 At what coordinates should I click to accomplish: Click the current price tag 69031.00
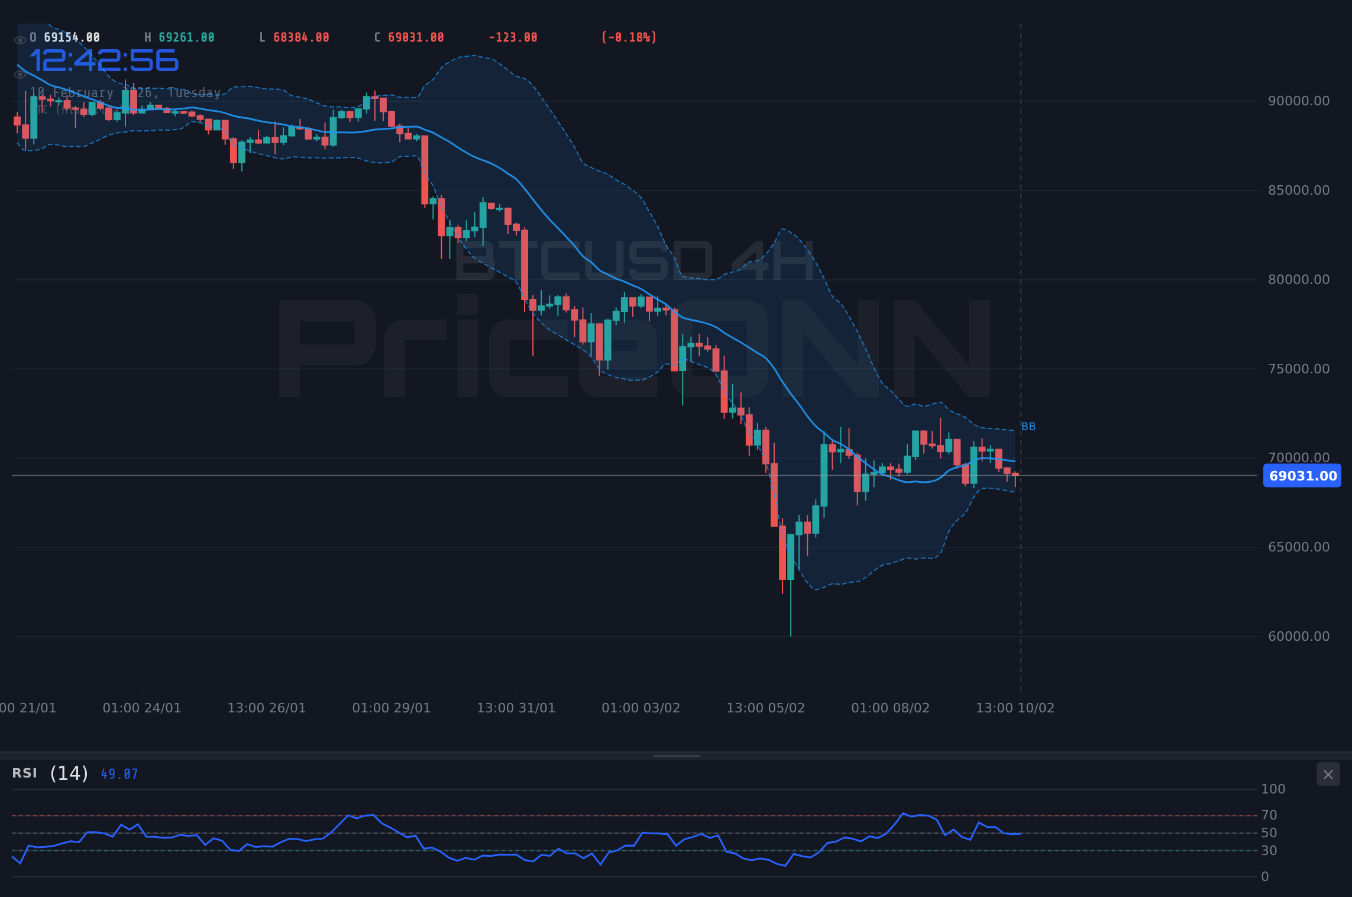(x=1302, y=476)
